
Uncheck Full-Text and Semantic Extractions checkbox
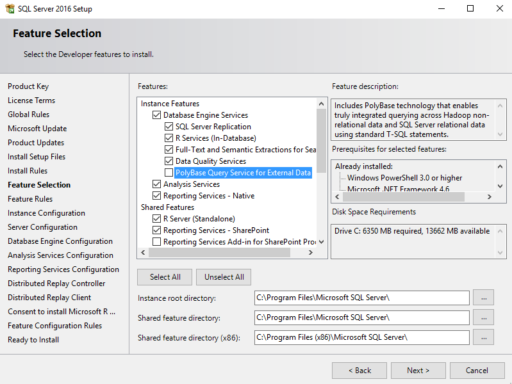point(169,149)
